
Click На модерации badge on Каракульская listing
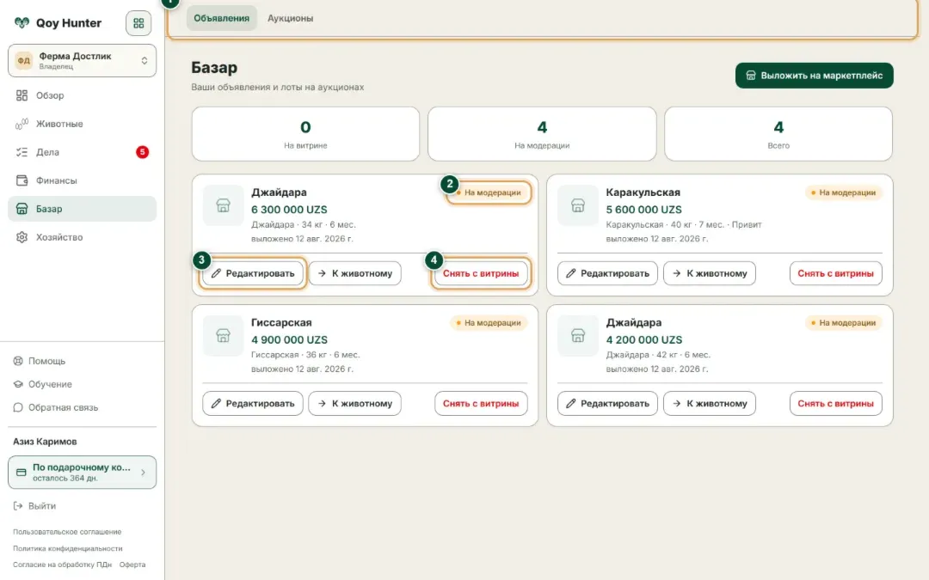point(844,192)
